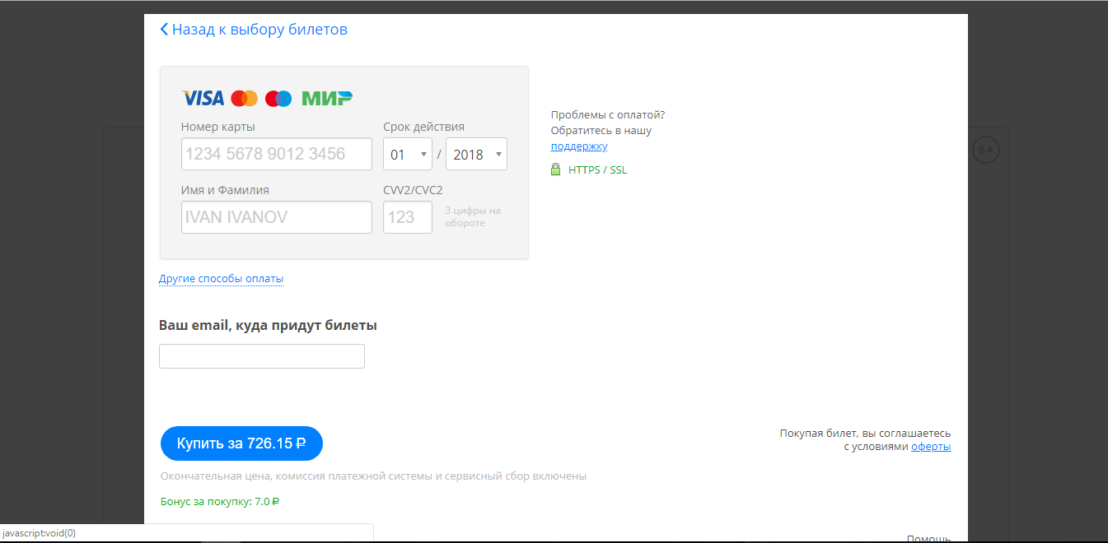Click the Visa card logo
1108x543 pixels.
click(x=203, y=99)
